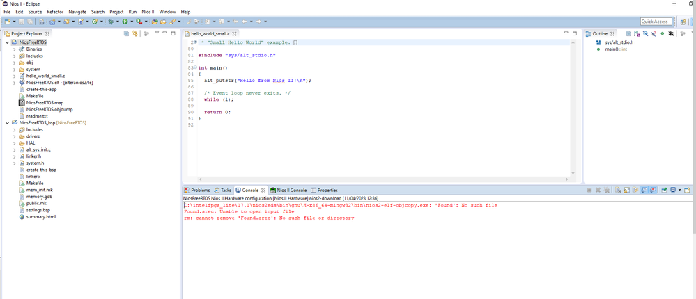Collapse all items in Project Explorer
Image resolution: width=696 pixels, height=299 pixels.
126,33
